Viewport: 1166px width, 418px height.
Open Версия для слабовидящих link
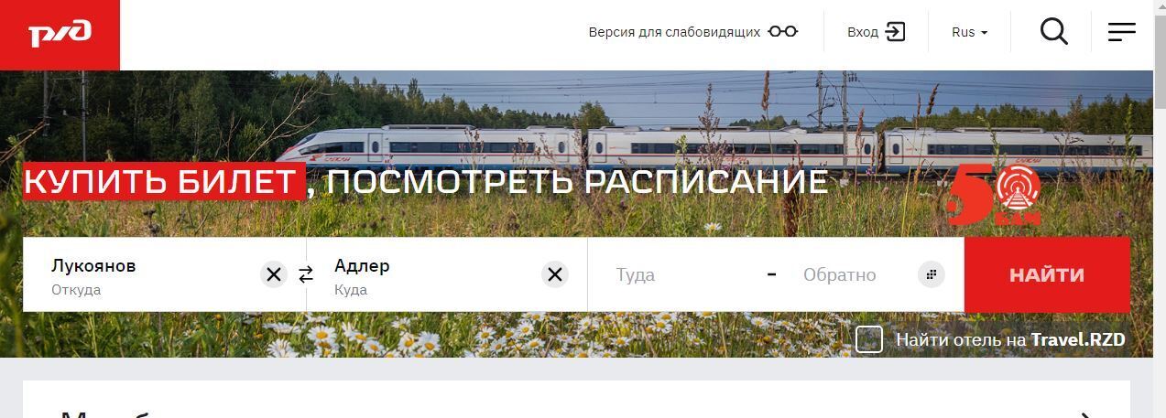click(674, 32)
